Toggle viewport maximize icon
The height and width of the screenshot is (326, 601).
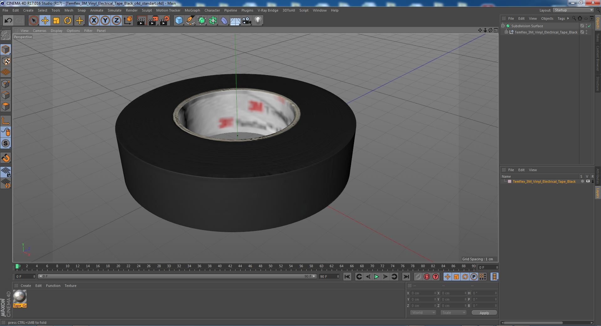(496, 30)
